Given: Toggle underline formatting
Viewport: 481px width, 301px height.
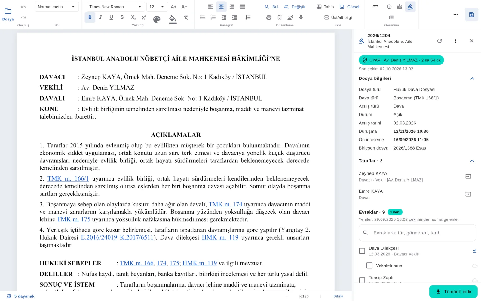Looking at the screenshot, I should click(x=111, y=17).
